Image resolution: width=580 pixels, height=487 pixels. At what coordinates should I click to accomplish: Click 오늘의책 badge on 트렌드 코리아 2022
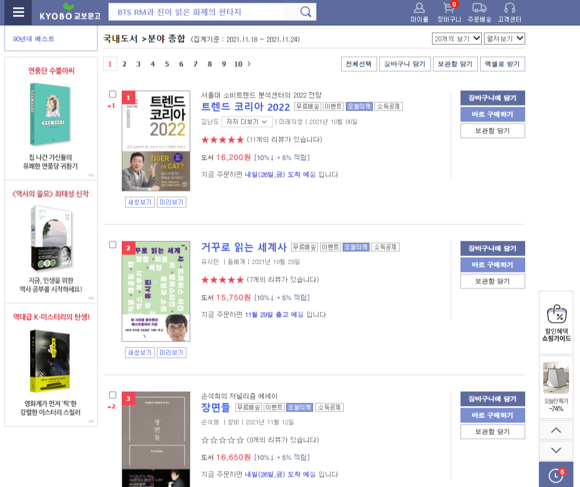click(359, 106)
